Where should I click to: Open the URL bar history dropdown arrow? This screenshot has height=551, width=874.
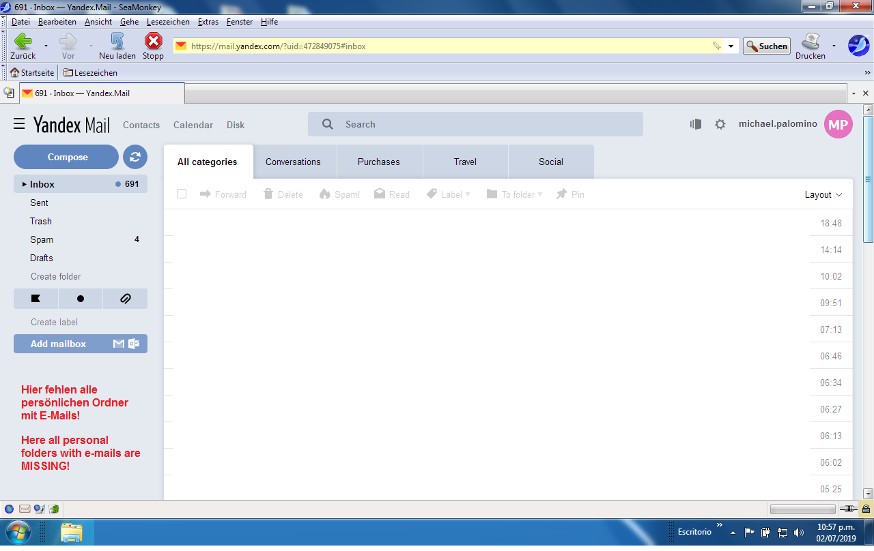point(731,46)
